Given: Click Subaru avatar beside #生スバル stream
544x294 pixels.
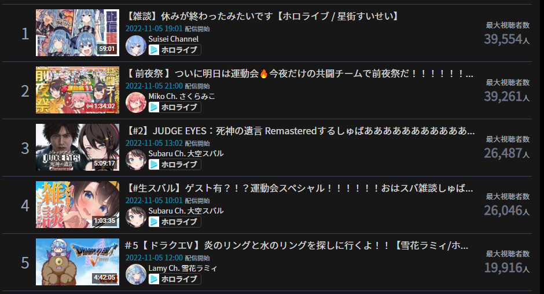Looking at the screenshot, I should point(135,217).
